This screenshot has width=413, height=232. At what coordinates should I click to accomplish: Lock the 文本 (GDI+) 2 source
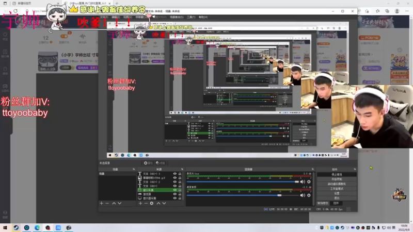(180, 182)
